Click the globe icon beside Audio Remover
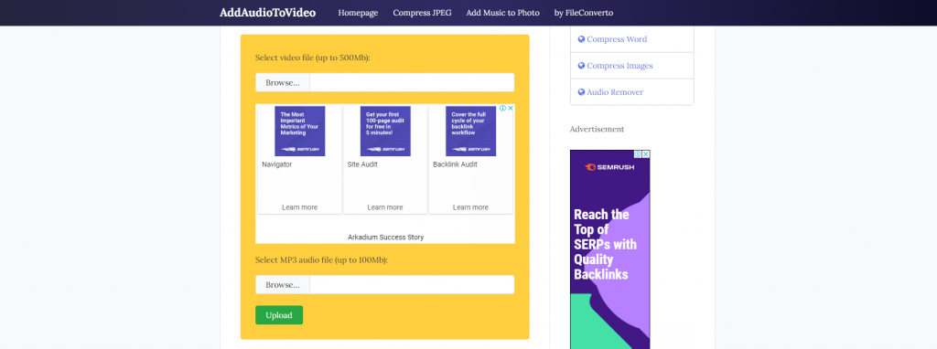 click(x=581, y=92)
